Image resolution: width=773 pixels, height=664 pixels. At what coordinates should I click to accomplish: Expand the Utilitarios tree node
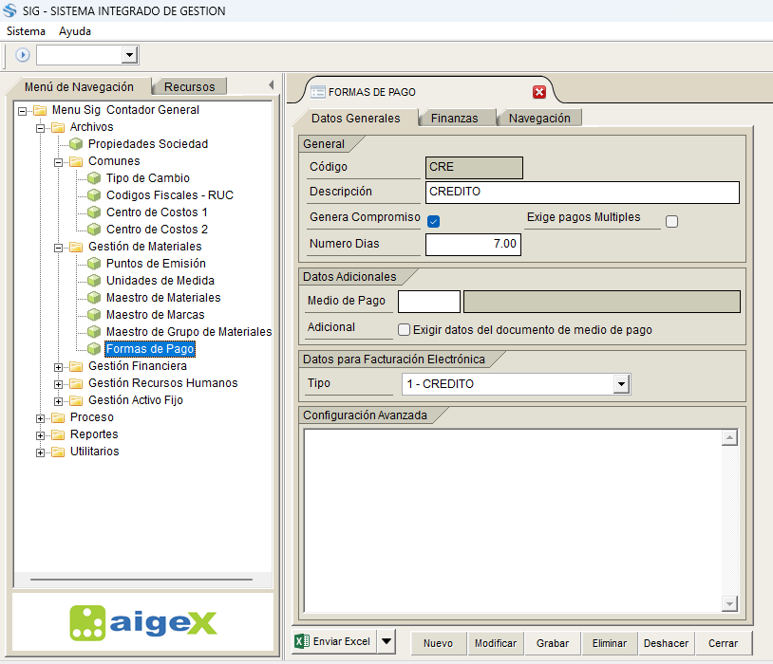pos(41,452)
